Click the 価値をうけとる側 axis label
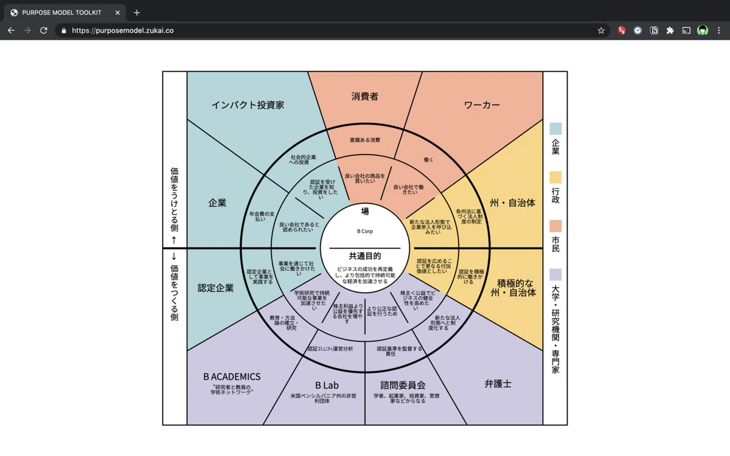 click(x=175, y=200)
